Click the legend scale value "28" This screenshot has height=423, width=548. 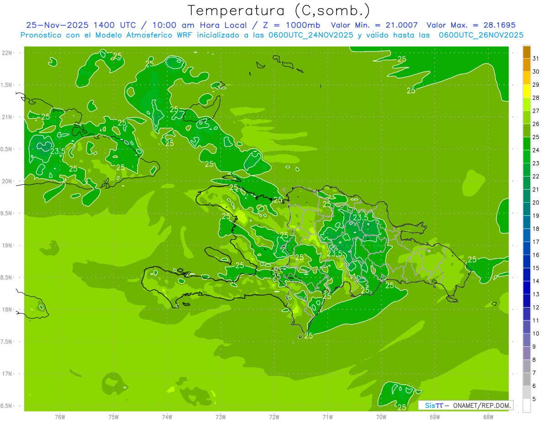536,98
